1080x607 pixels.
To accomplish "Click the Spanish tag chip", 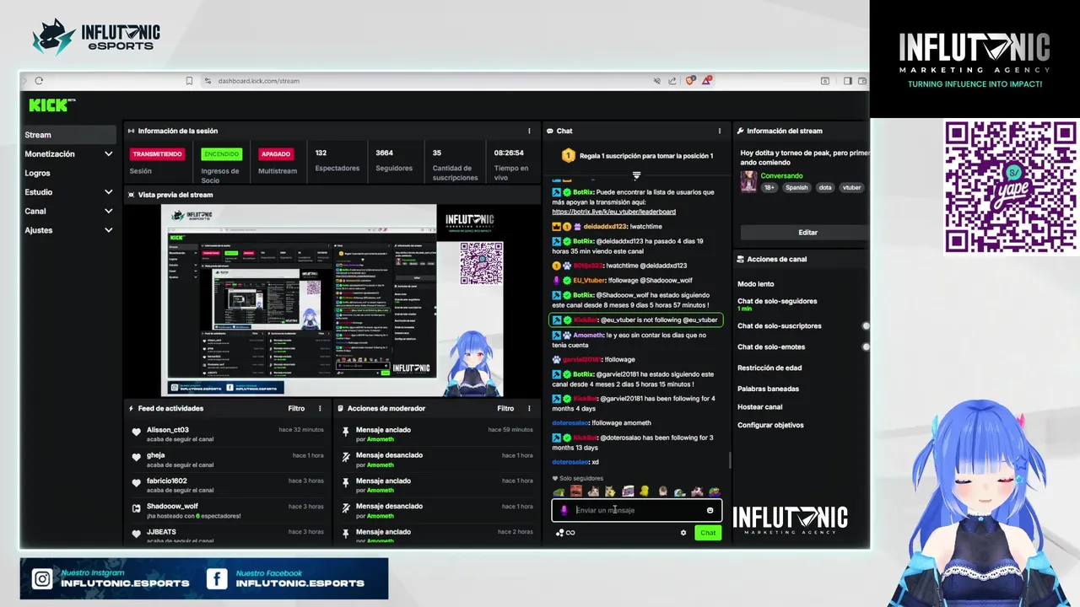I will 796,187.
